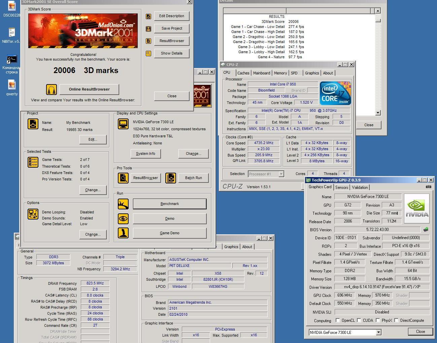Click Edit button in Project group

click(x=93, y=140)
